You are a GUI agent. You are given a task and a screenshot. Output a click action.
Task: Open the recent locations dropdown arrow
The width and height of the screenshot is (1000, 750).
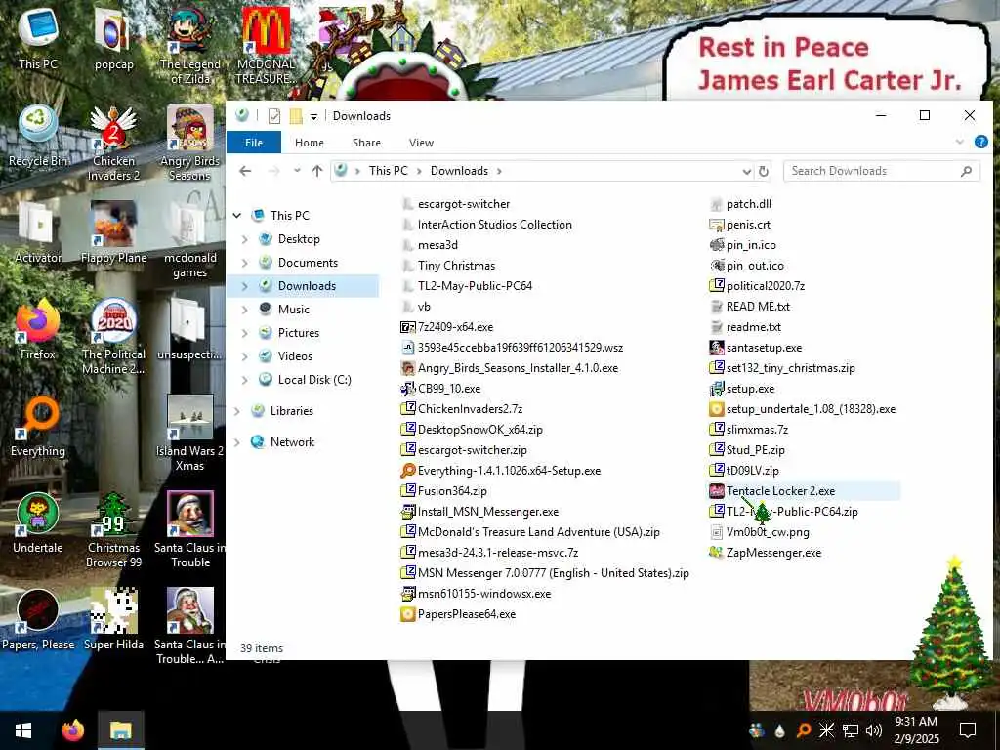coord(297,171)
